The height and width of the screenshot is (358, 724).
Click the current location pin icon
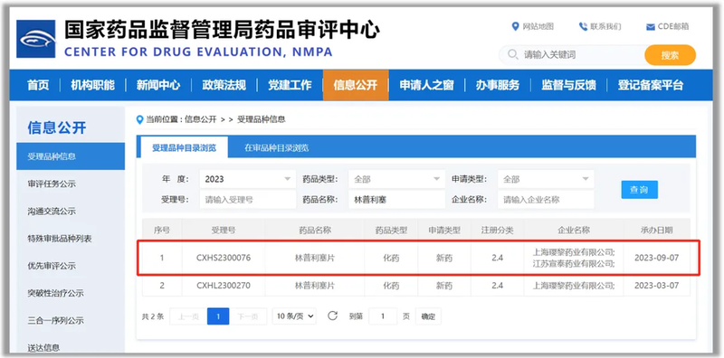tap(140, 120)
